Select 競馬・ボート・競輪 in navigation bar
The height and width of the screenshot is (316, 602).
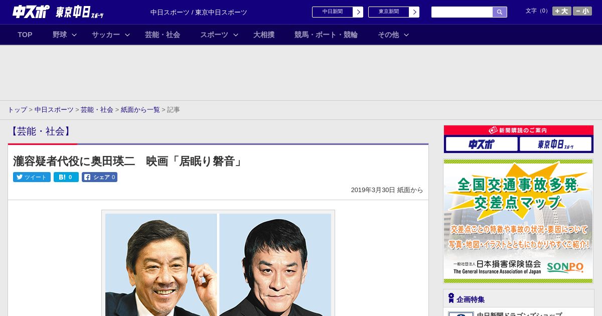pos(326,35)
